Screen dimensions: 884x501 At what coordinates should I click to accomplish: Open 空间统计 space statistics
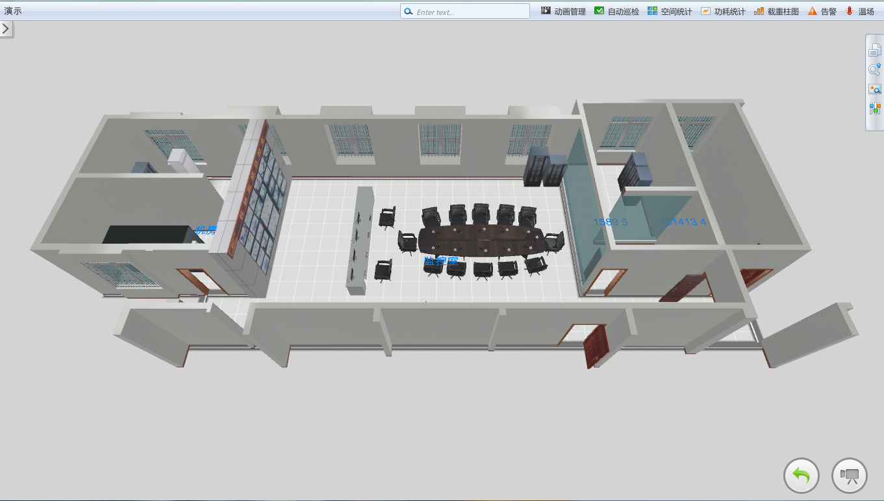670,12
